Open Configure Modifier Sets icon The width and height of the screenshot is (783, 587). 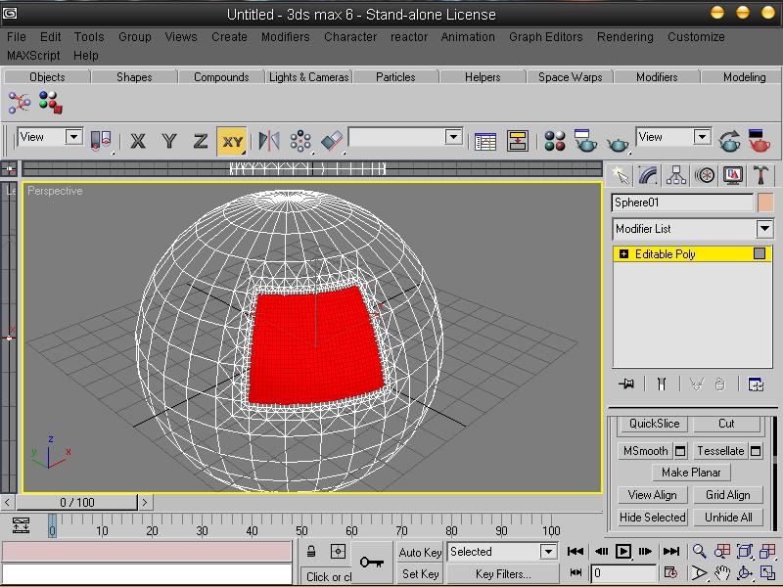point(755,384)
